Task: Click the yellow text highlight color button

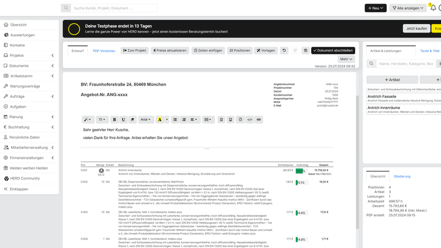Action: click(159, 119)
